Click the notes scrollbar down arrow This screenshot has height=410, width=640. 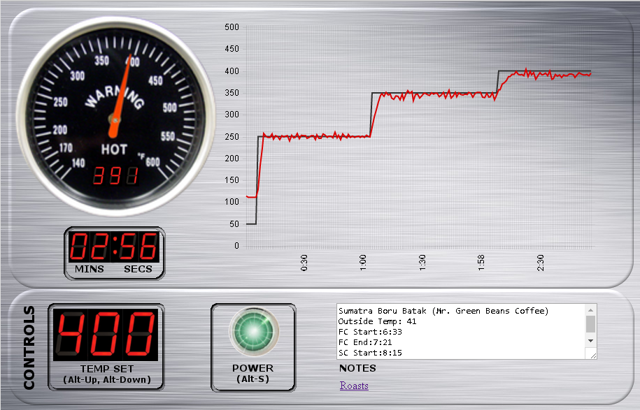coord(591,340)
